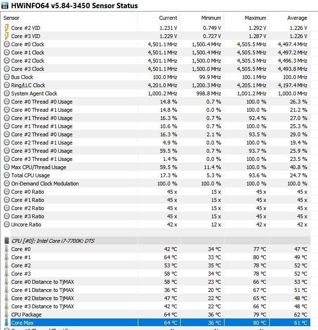Click the icon beside Total CPU Usage
Screen dimensions: 318x330
point(7,175)
